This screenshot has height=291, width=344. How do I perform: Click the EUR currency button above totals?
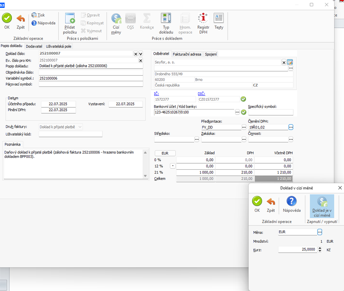[165, 153]
